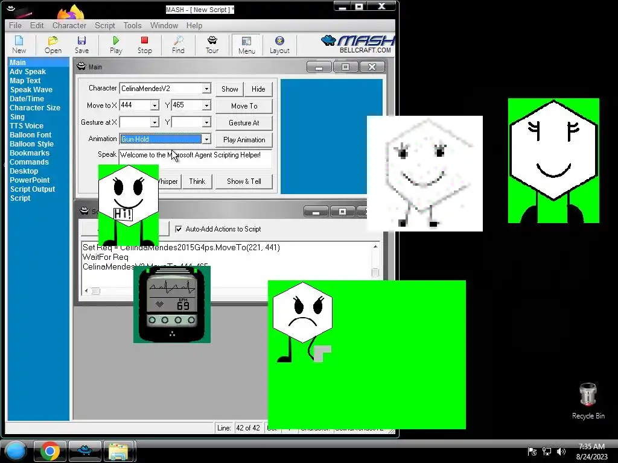This screenshot has height=463, width=618.
Task: Click the heart rate monitor character
Action: [172, 304]
